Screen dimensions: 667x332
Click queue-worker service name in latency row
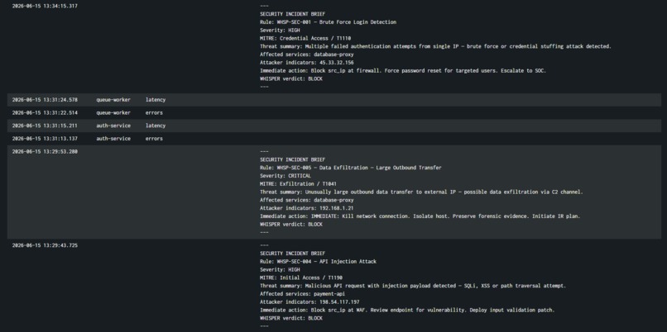(113, 100)
